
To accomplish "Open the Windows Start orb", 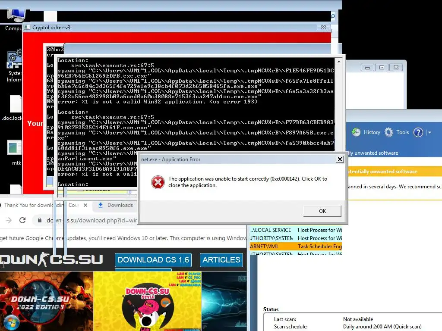I will (12, 323).
